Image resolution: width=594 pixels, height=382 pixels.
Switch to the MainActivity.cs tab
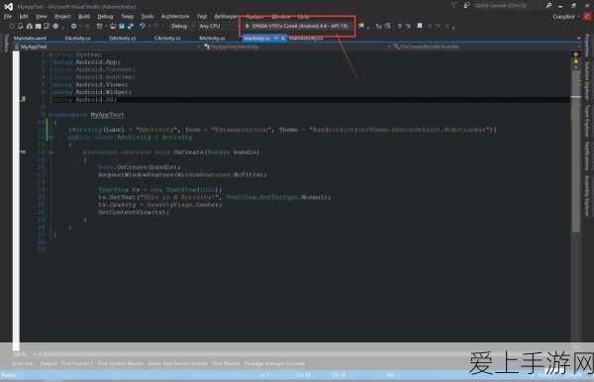click(x=306, y=39)
